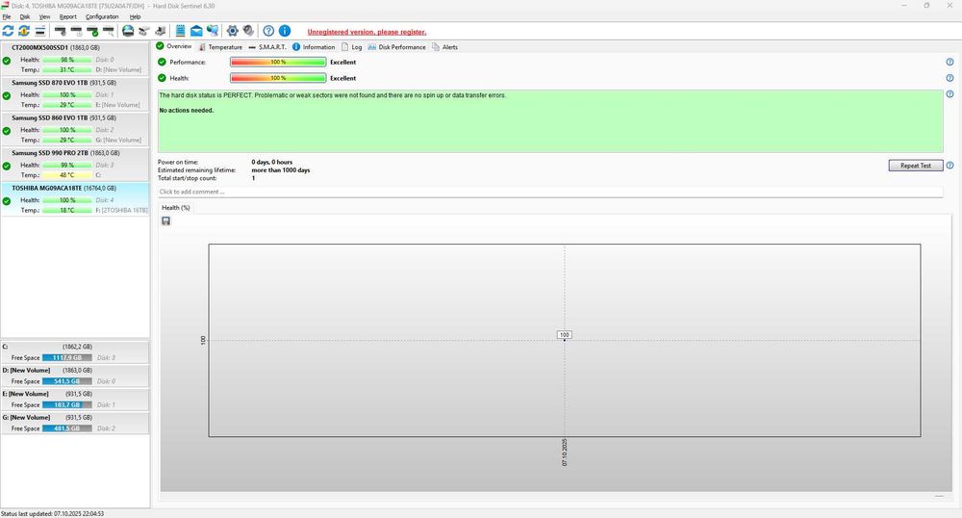Click the globe disk toolbar icon
This screenshot has height=518, width=962.
(x=128, y=31)
